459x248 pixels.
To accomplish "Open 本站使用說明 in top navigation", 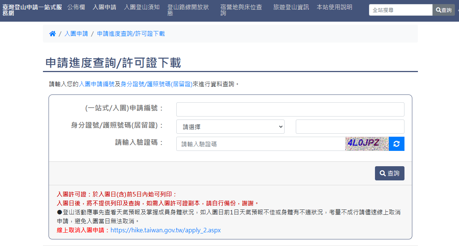I will (x=334, y=7).
